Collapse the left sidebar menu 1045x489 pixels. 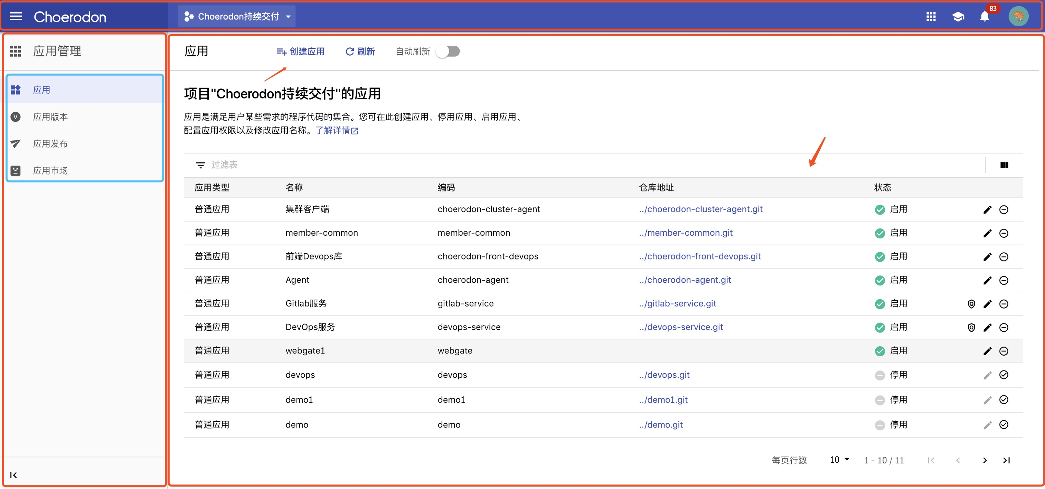click(x=13, y=475)
